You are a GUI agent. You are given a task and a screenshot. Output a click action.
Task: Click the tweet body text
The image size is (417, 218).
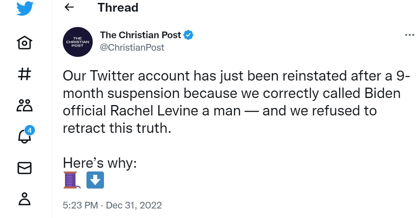tap(236, 102)
